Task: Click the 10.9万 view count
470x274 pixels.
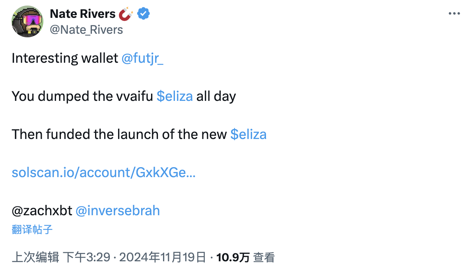Action: tap(233, 258)
